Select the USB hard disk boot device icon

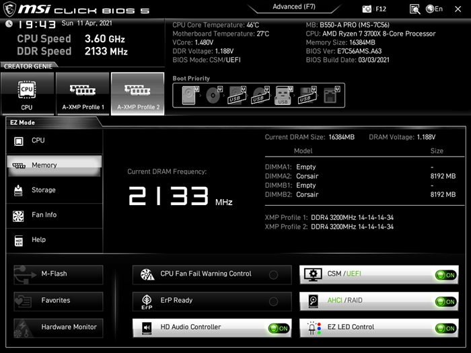(237, 95)
